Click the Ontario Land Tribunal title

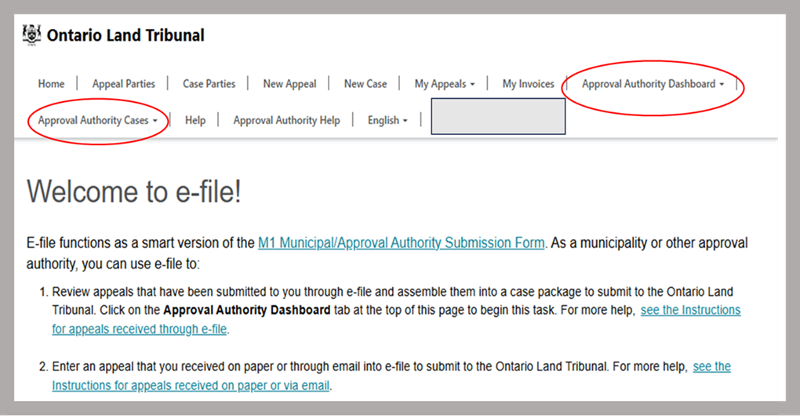tap(125, 36)
